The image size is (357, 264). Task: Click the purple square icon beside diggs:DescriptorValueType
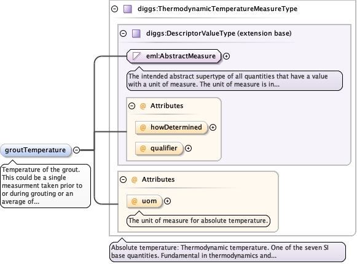click(136, 33)
